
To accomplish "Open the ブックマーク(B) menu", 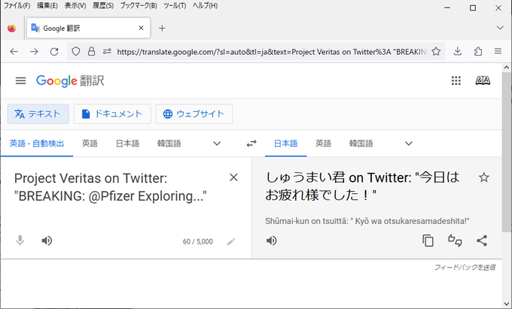I will (x=139, y=5).
